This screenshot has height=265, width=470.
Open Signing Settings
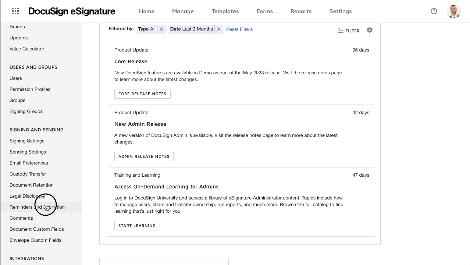(x=27, y=141)
